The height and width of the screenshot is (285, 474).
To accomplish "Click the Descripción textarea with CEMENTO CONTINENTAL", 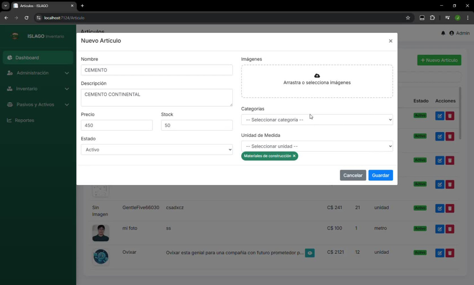I will (156, 97).
